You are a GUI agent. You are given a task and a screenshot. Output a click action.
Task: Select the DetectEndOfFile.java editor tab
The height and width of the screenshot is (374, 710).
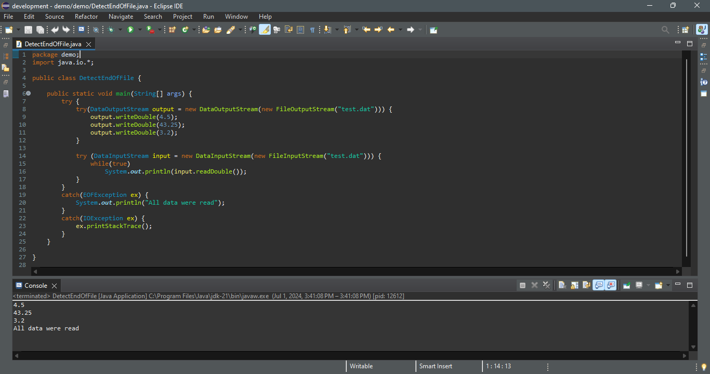[52, 44]
